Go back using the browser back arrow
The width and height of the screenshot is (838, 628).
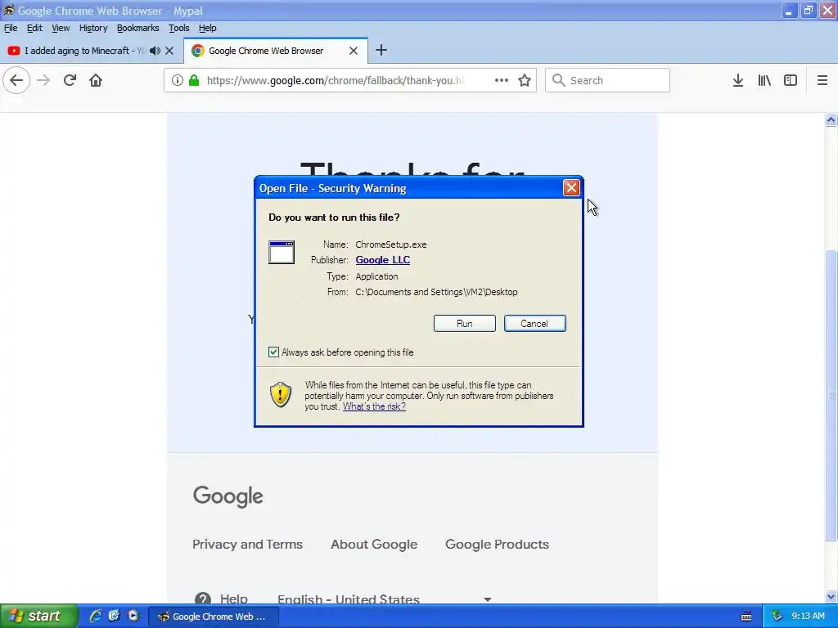tap(16, 81)
